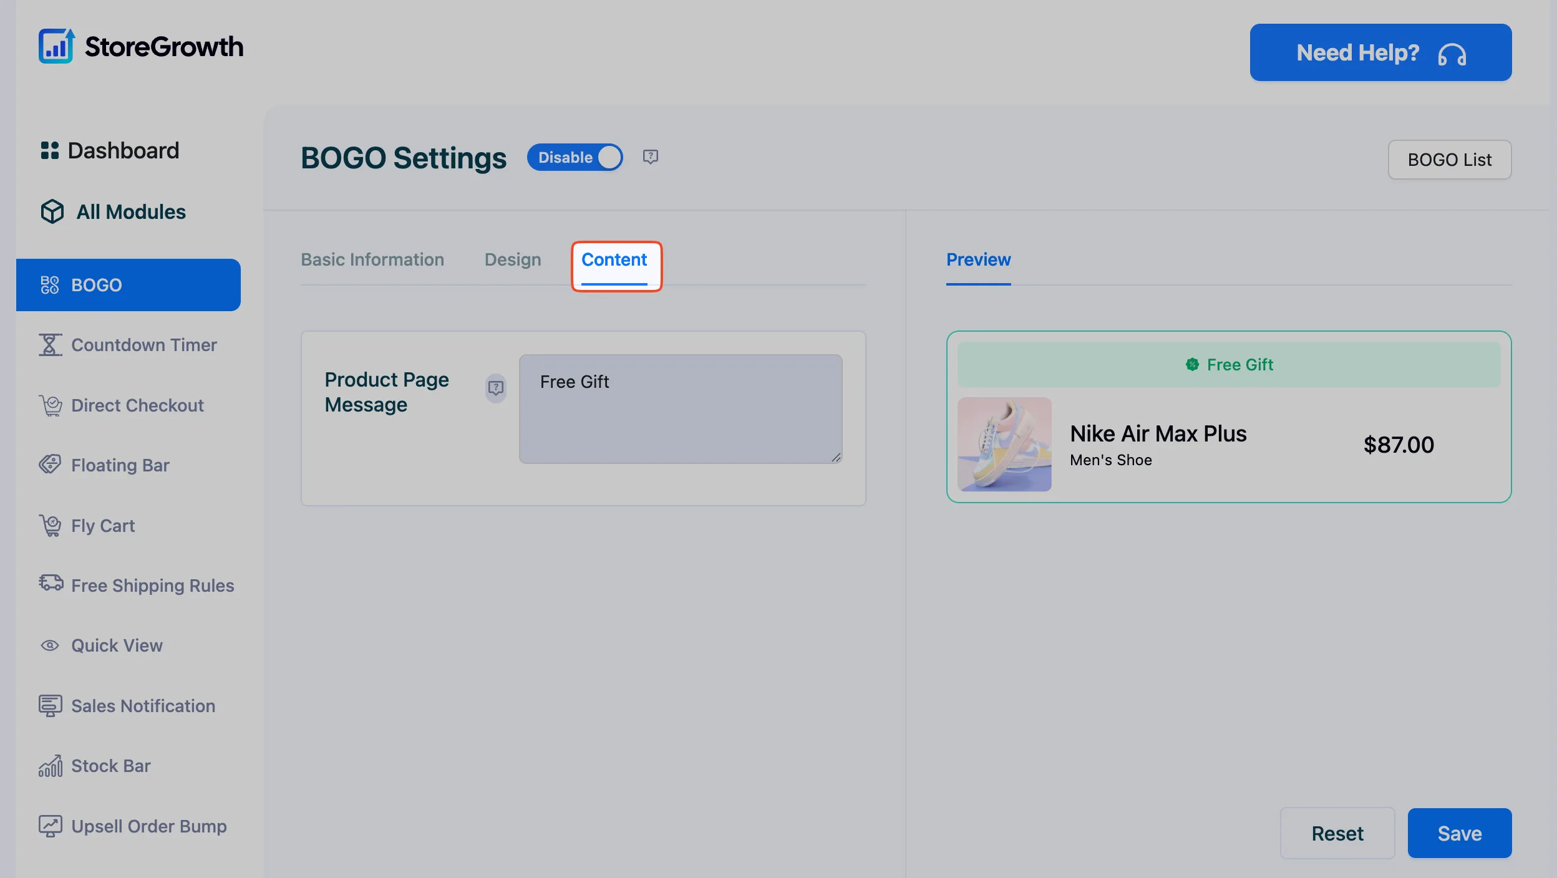Open the Fly Cart icon
Screen dimensions: 1557x878
pyautogui.click(x=50, y=526)
